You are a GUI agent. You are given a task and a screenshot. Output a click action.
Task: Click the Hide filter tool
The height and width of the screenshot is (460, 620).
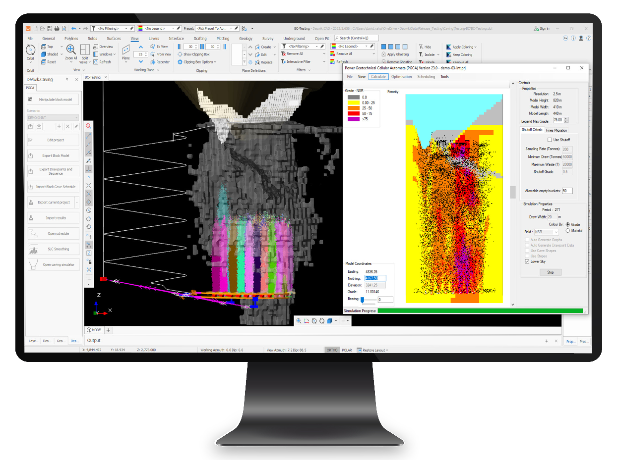425,47
